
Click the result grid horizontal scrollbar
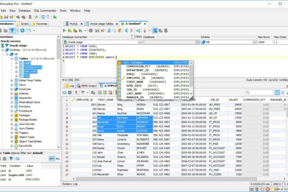pyautogui.click(x=166, y=179)
